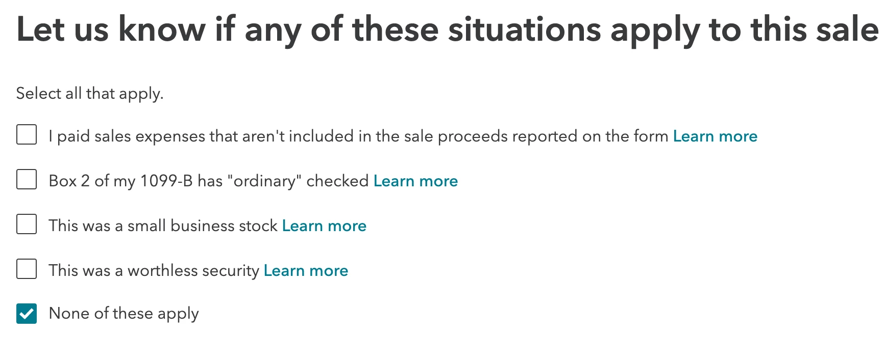Enable the small business stock checkbox
Screen dimensions: 885x337
click(27, 224)
